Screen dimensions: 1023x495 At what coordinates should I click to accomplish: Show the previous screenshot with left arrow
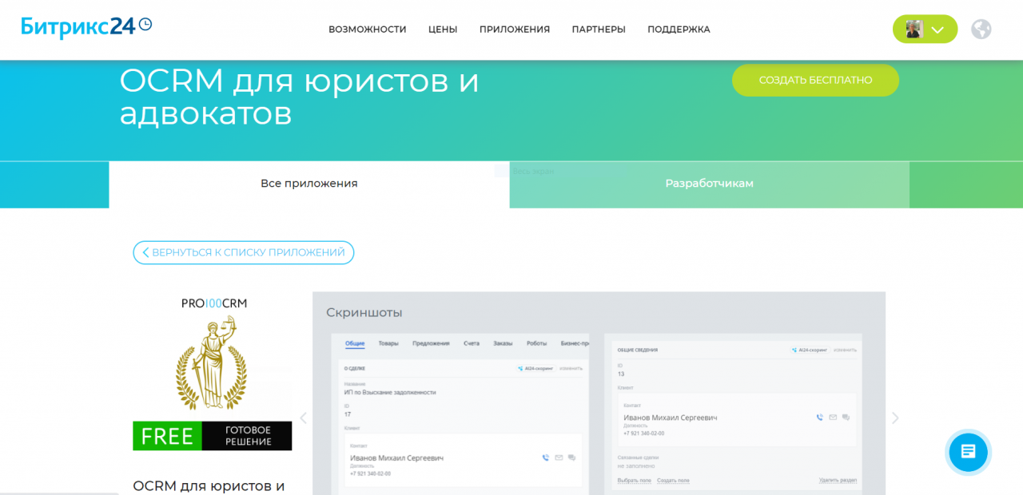pos(303,418)
